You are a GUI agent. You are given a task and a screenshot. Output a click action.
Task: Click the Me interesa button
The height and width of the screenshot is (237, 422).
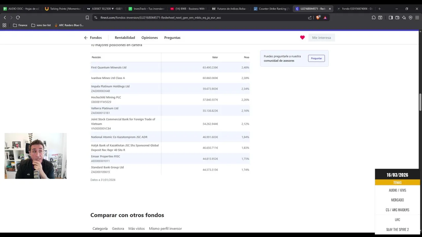321,38
